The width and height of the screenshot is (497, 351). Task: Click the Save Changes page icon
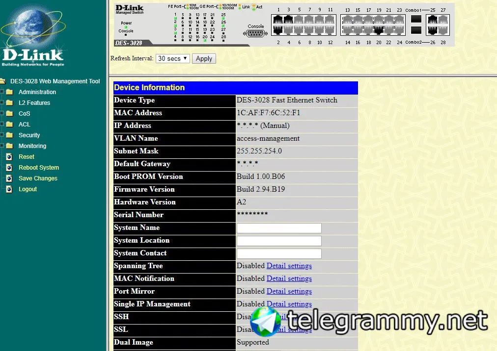pos(9,178)
